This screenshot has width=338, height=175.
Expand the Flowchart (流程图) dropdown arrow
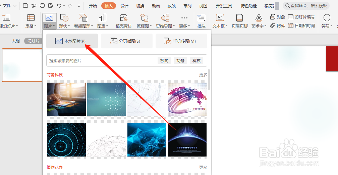[x=151, y=26]
